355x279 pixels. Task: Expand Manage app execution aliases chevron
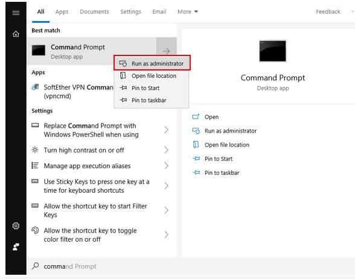coord(167,166)
